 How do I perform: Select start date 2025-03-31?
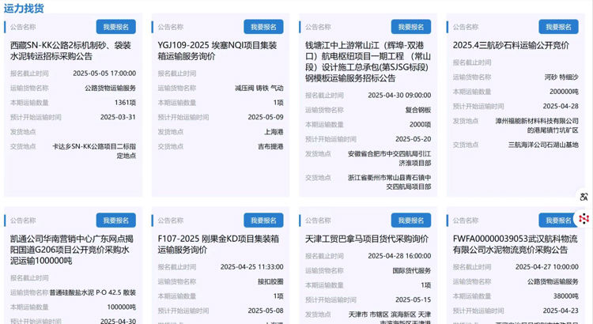coord(118,117)
